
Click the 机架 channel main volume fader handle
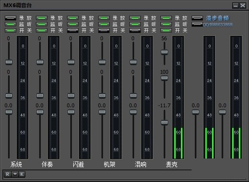click(x=102, y=112)
